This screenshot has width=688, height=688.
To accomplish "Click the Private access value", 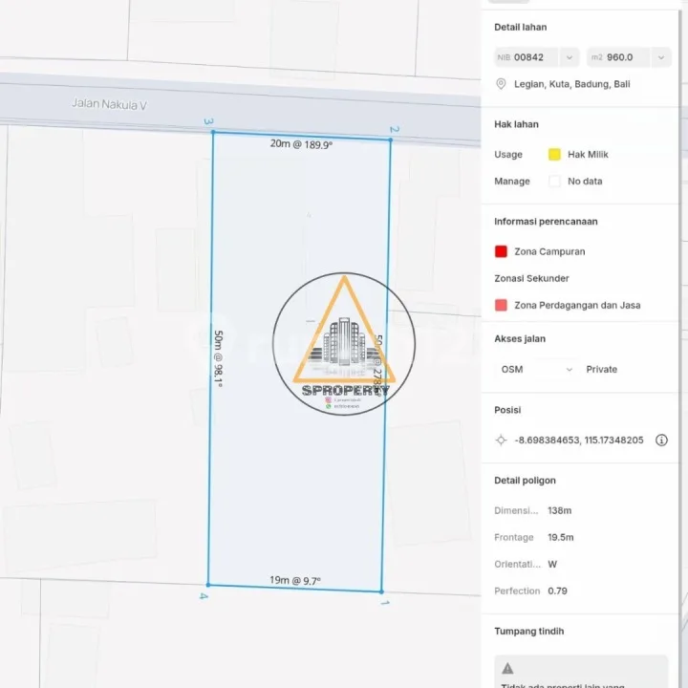I will tap(602, 370).
